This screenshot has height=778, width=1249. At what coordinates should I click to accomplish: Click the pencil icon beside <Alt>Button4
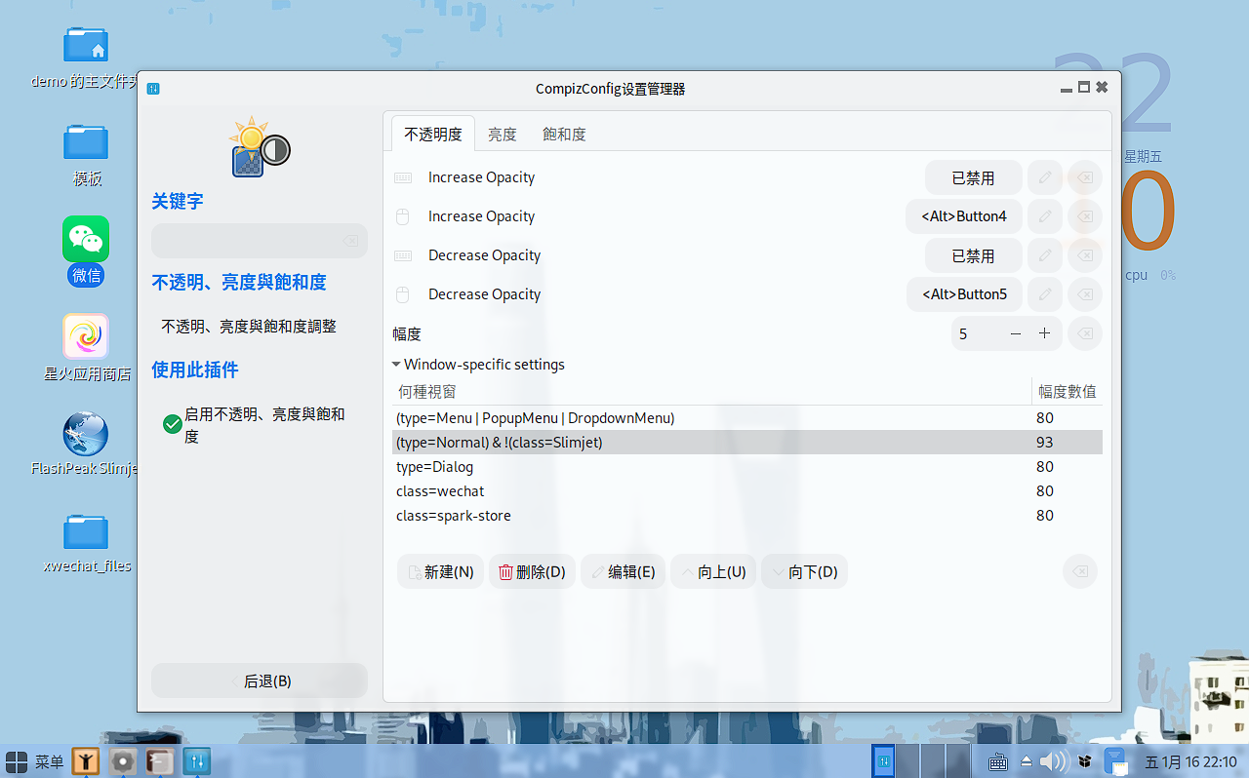click(1045, 216)
